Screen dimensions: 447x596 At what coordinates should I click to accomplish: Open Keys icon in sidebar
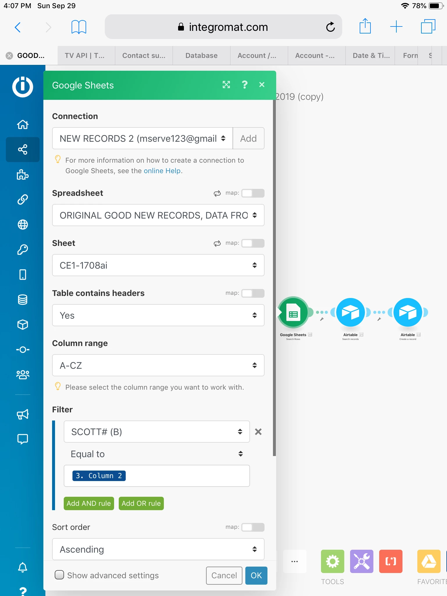[23, 249]
